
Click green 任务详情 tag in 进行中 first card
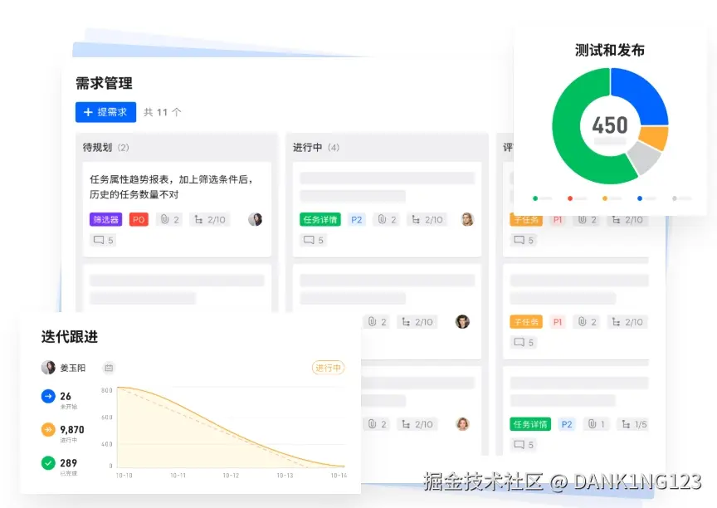pyautogui.click(x=320, y=219)
